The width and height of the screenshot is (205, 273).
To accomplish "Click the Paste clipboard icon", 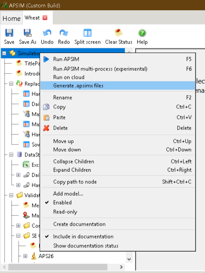I will pos(46,117).
